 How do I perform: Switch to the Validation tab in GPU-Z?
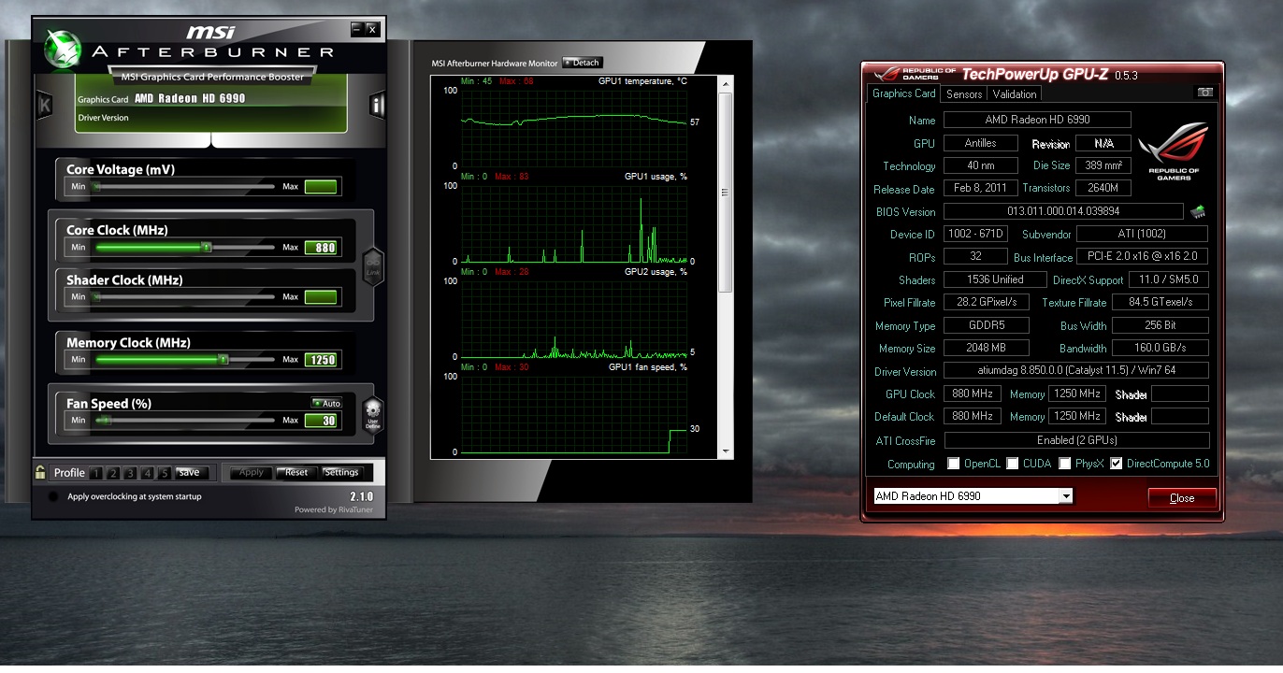[1015, 93]
